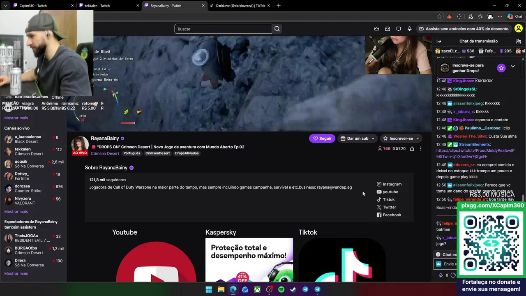Screen dimensions: 526x296
Task: Click the browser media control icon
Action: click(x=471, y=16)
